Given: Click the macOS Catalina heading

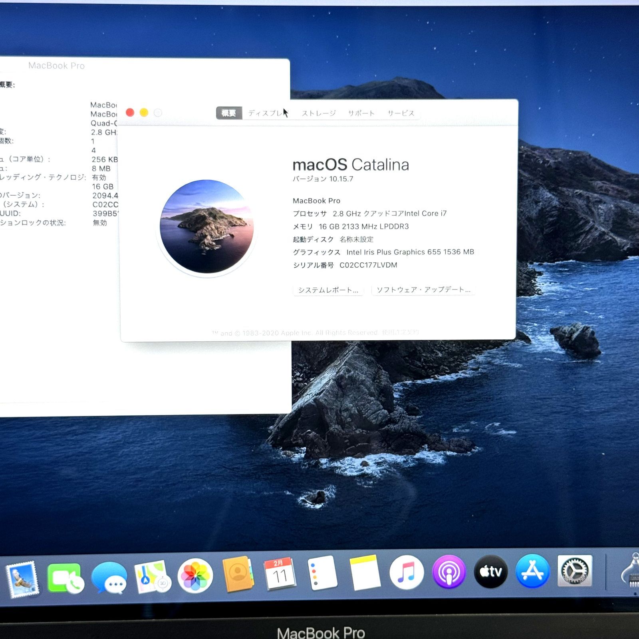Looking at the screenshot, I should 351,165.
